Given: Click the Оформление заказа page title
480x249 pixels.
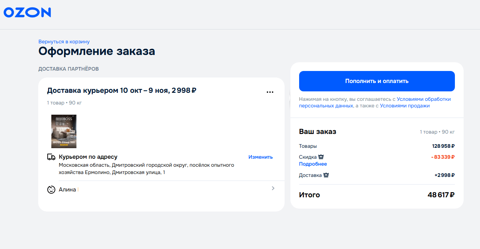Looking at the screenshot, I should tap(96, 51).
